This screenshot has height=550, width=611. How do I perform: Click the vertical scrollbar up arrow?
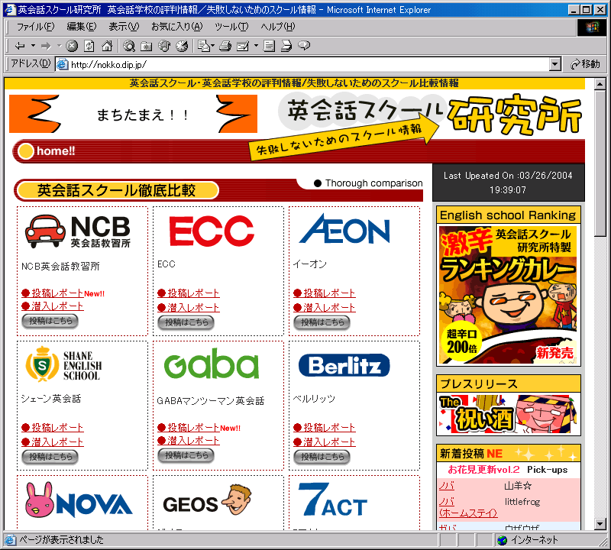(600, 83)
